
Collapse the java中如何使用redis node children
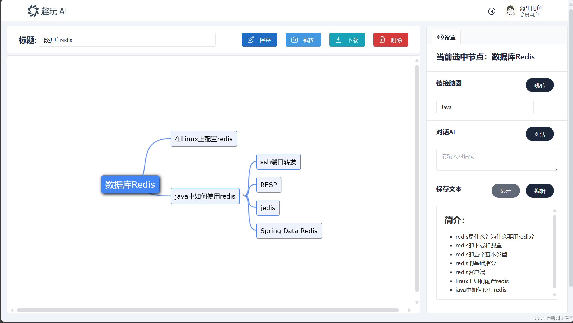(241, 195)
